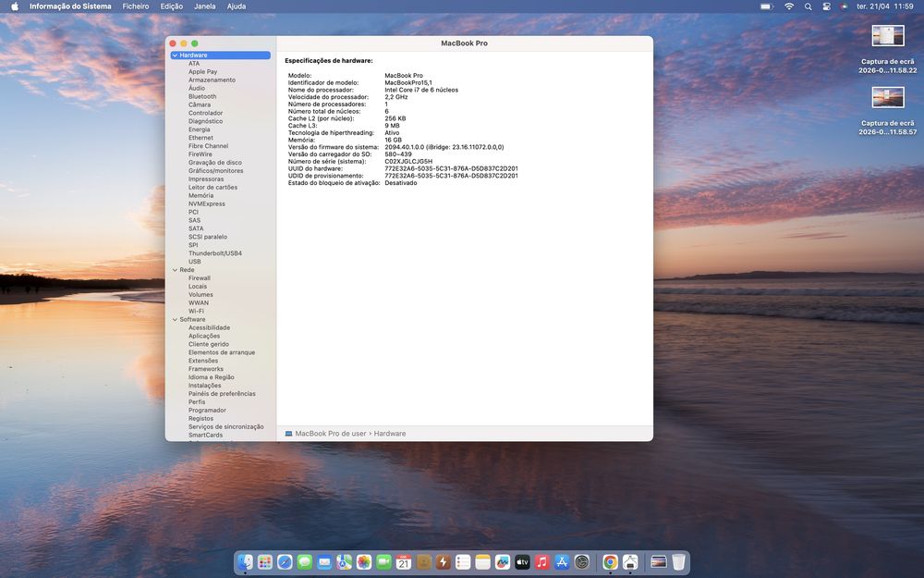Open the Edição menu
The image size is (924, 578).
click(172, 6)
